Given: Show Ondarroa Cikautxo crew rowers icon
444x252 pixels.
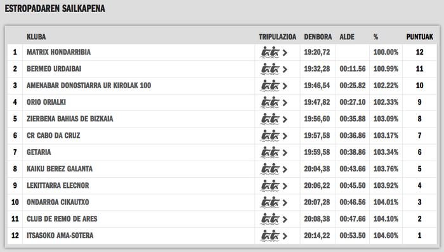Looking at the screenshot, I should tap(270, 202).
